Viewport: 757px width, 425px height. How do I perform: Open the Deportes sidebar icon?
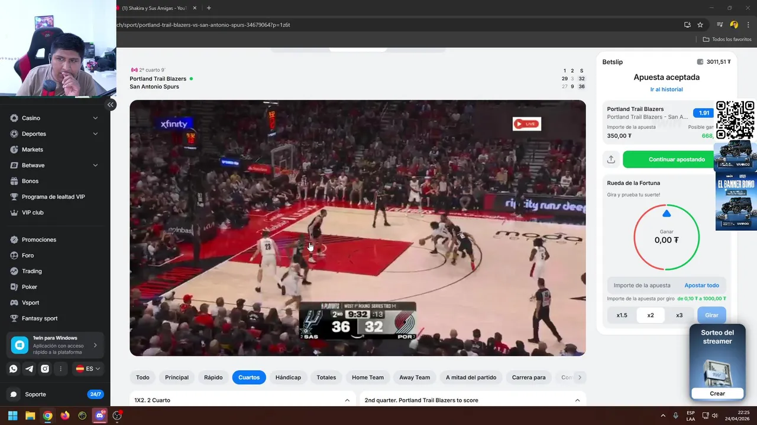click(x=14, y=134)
